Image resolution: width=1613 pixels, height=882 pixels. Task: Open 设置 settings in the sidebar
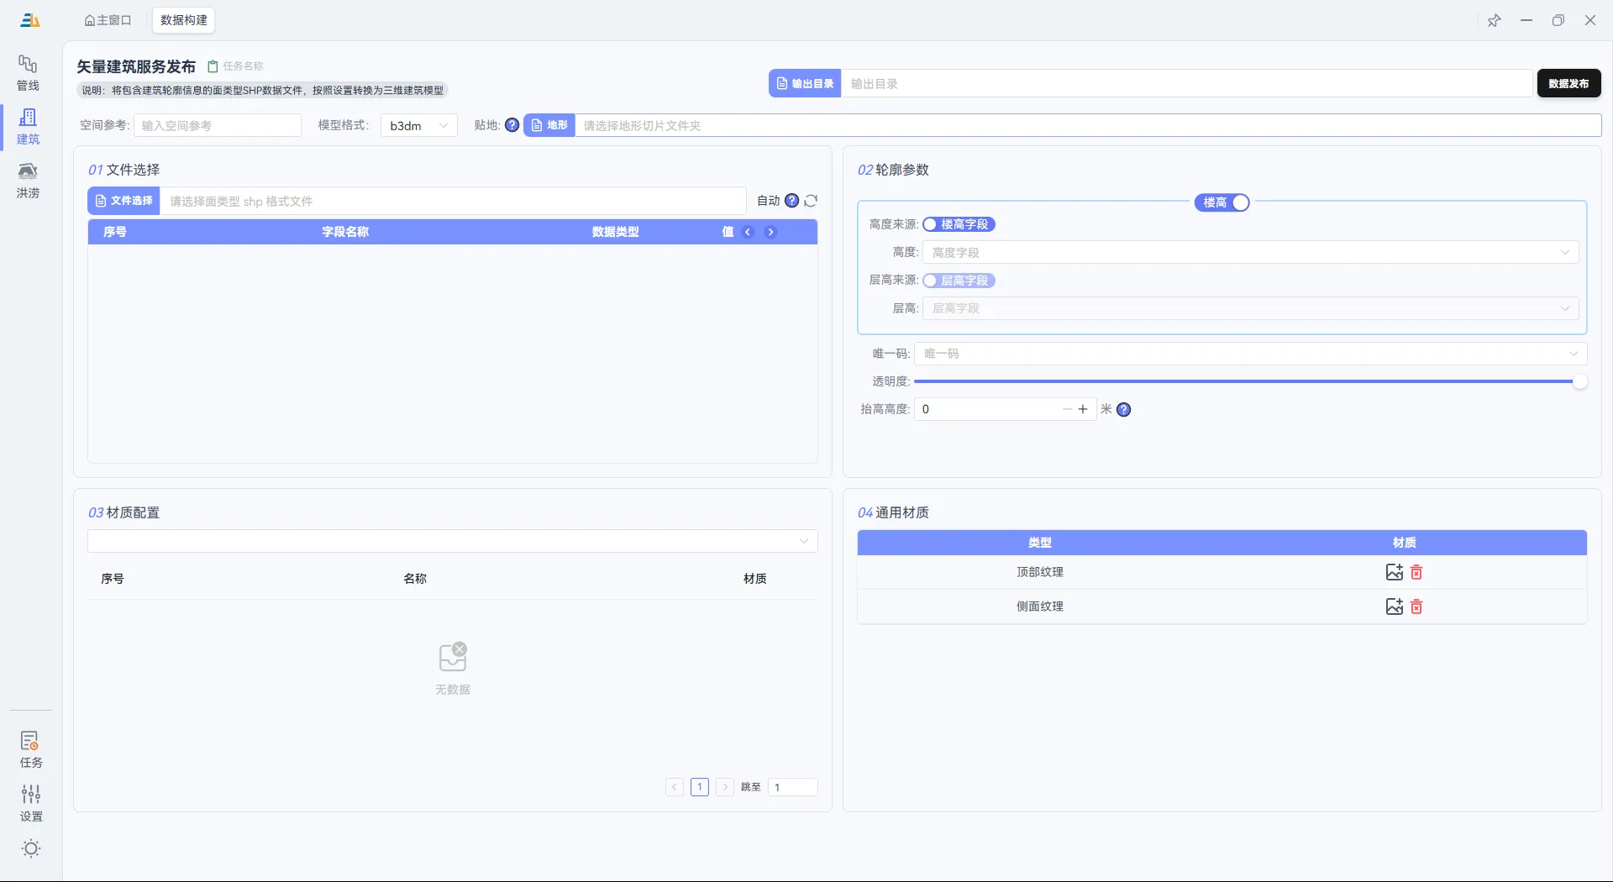(30, 803)
